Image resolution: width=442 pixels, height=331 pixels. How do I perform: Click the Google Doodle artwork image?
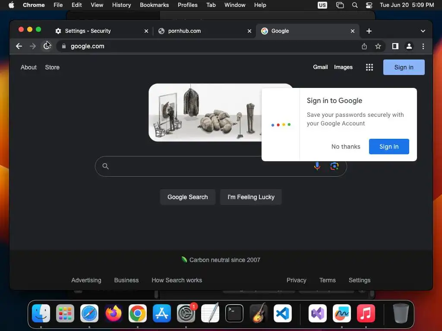pyautogui.click(x=205, y=112)
